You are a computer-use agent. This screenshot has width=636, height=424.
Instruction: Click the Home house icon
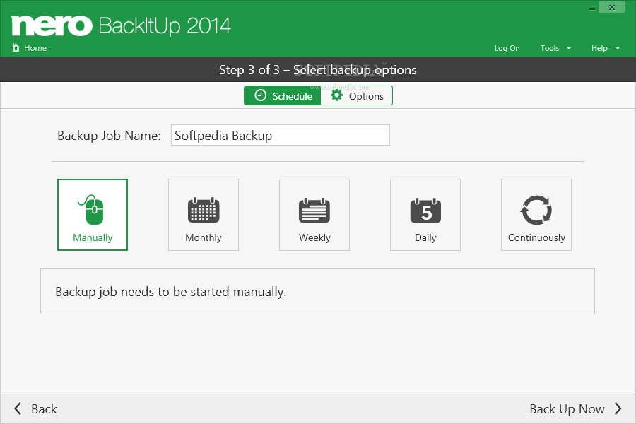[x=16, y=48]
